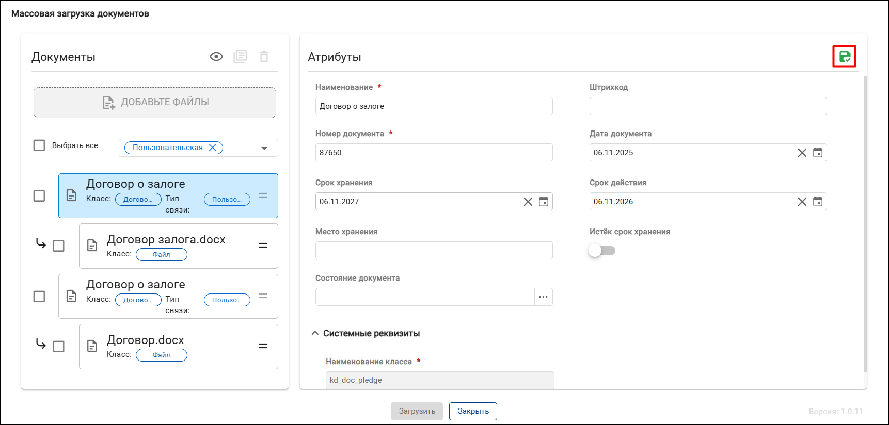Click file icon of Договор.docx
Screen dimensions: 889x425
[92, 346]
